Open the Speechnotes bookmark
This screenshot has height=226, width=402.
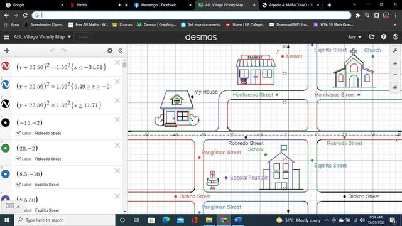click(x=44, y=25)
